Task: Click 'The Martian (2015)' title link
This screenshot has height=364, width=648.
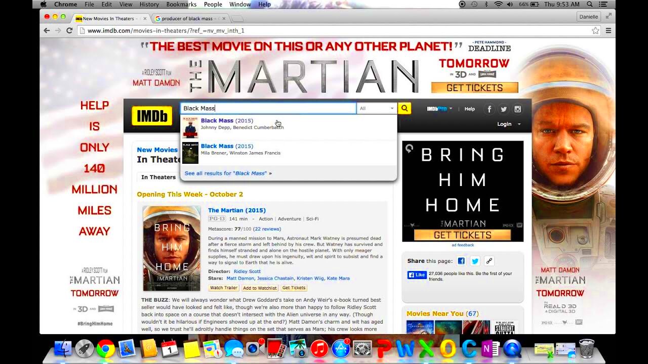Action: point(236,210)
